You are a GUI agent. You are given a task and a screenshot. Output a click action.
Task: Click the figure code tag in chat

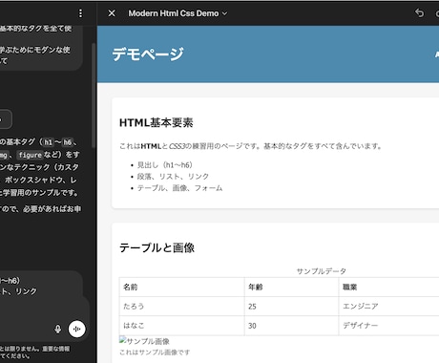(30, 155)
